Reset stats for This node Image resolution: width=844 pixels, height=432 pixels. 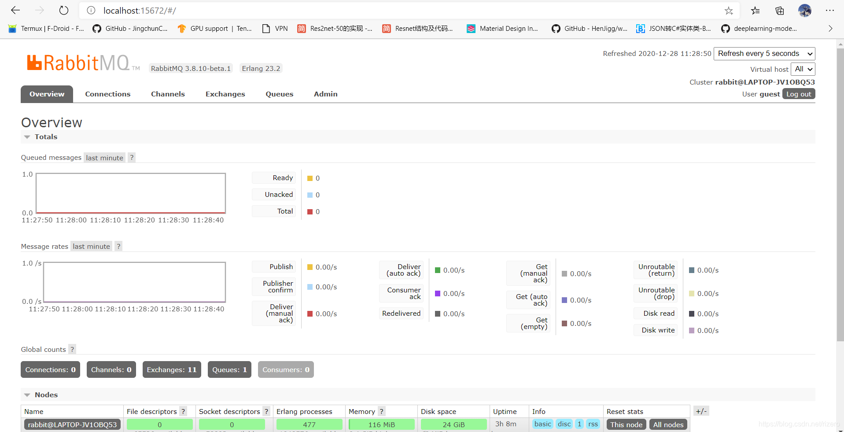(x=626, y=425)
